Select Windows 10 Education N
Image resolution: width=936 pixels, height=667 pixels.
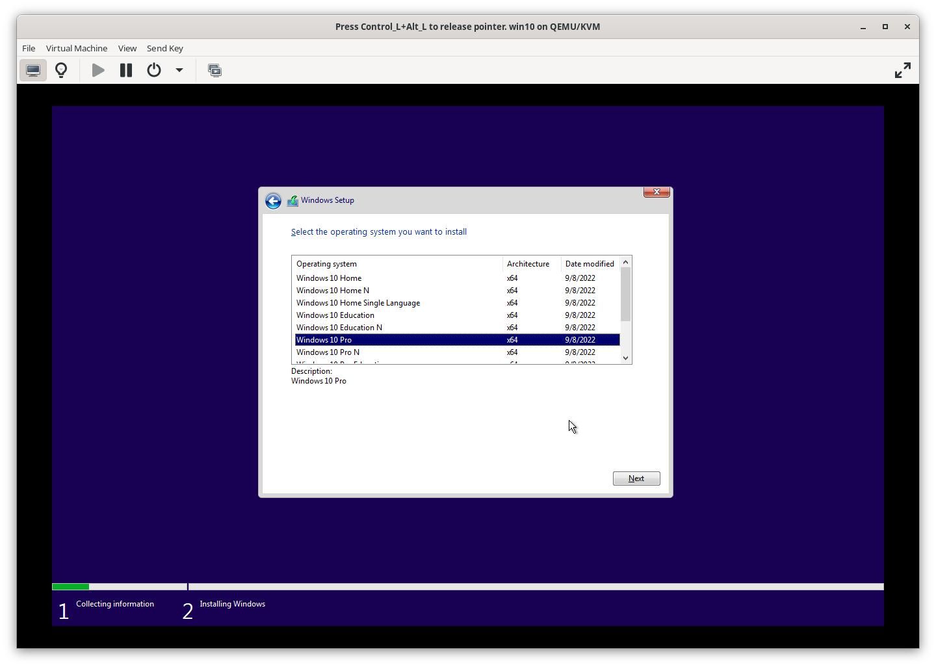[457, 328]
